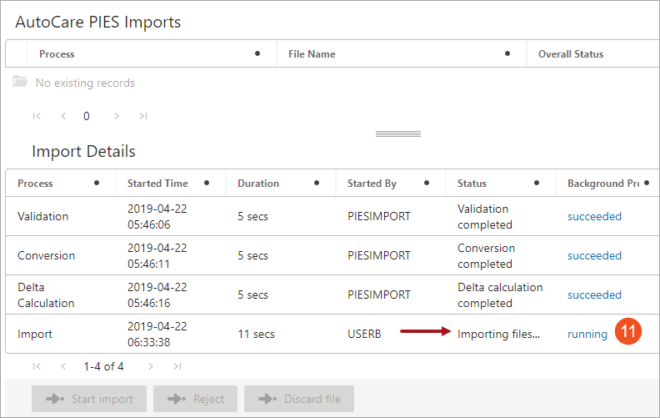Image resolution: width=660 pixels, height=418 pixels.
Task: Grab the horizontal panel splitter handle
Action: pos(398,134)
